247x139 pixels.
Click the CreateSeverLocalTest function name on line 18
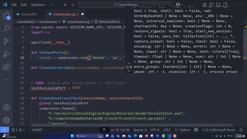click(59, 98)
